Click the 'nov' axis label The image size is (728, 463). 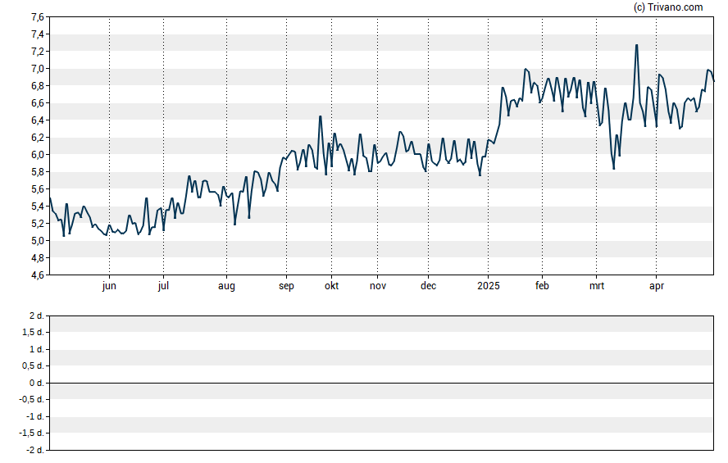[x=377, y=286]
